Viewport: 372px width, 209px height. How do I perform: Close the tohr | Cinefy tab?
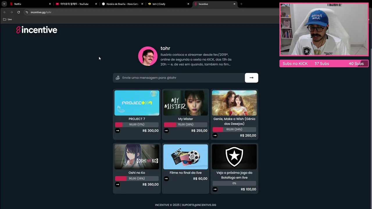[188, 4]
